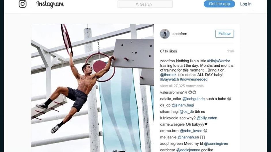This screenshot has height=152, width=271.
Task: Follow the zacefron account
Action: [x=225, y=34]
